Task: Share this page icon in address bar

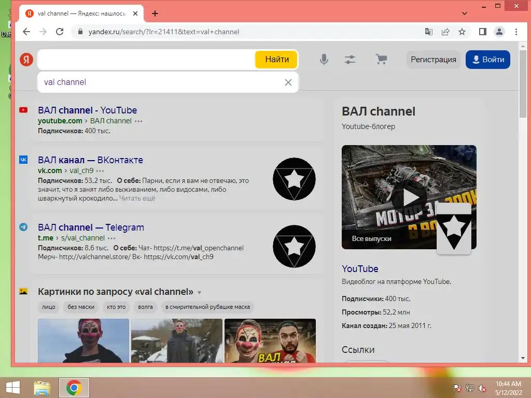Action: tap(445, 32)
